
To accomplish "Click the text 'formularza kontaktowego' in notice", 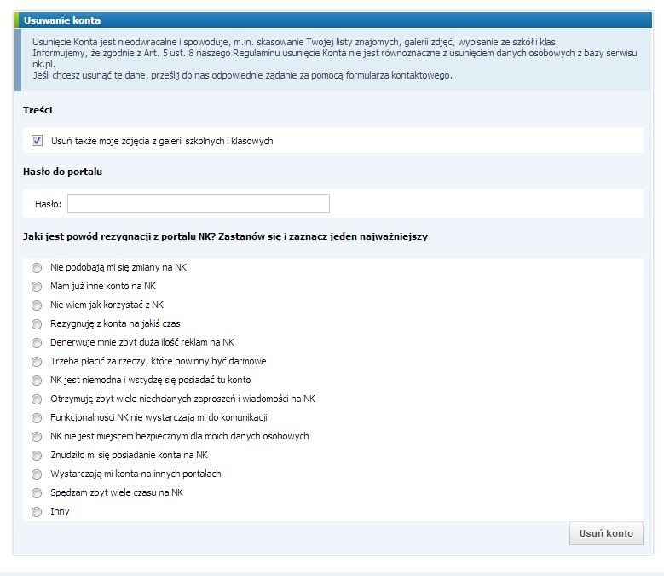I will pyautogui.click(x=398, y=75).
